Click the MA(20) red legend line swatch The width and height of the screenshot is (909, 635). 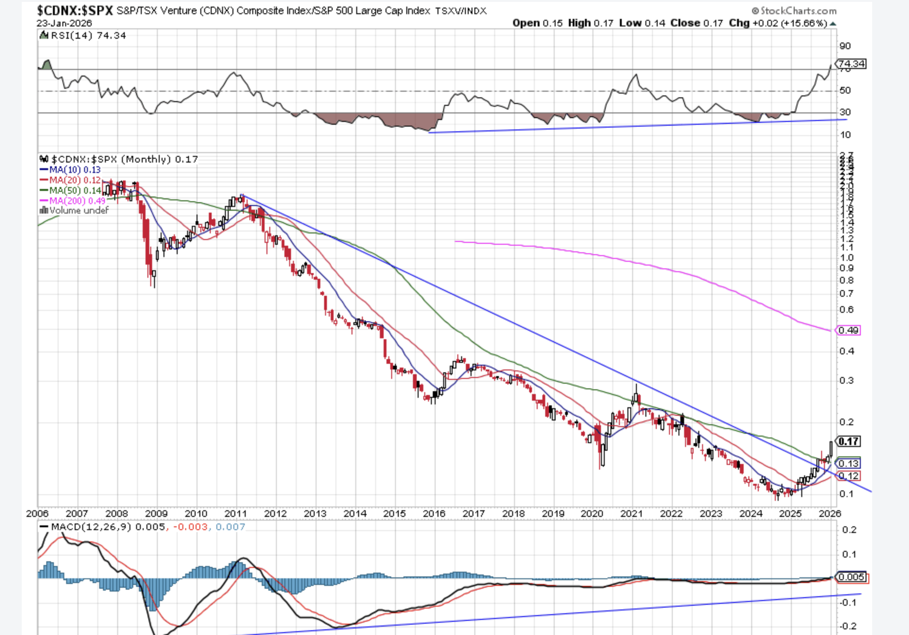tap(43, 180)
